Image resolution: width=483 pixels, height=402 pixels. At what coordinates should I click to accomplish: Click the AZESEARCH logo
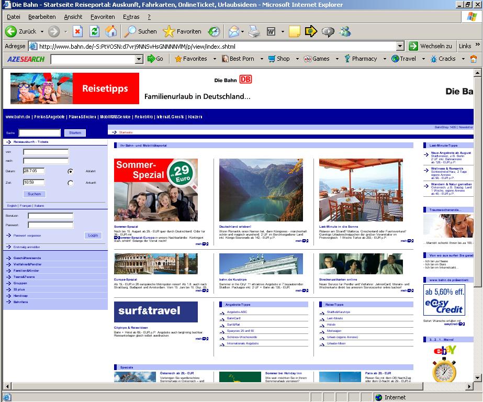pos(26,59)
